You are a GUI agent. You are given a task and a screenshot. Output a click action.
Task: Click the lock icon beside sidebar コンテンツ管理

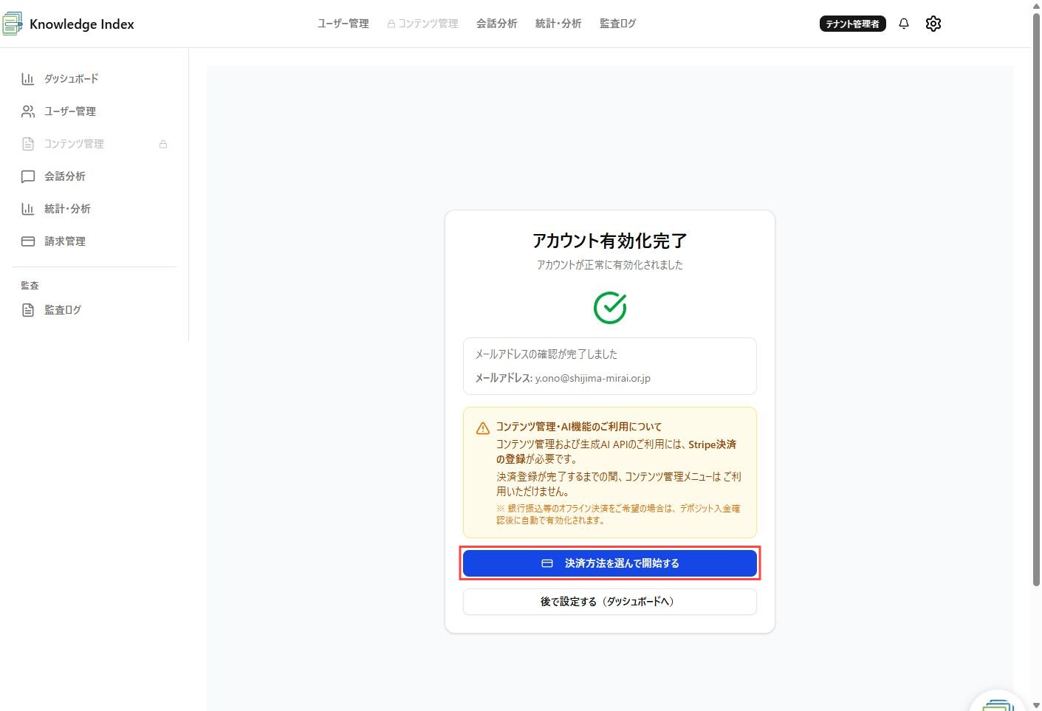coord(163,144)
